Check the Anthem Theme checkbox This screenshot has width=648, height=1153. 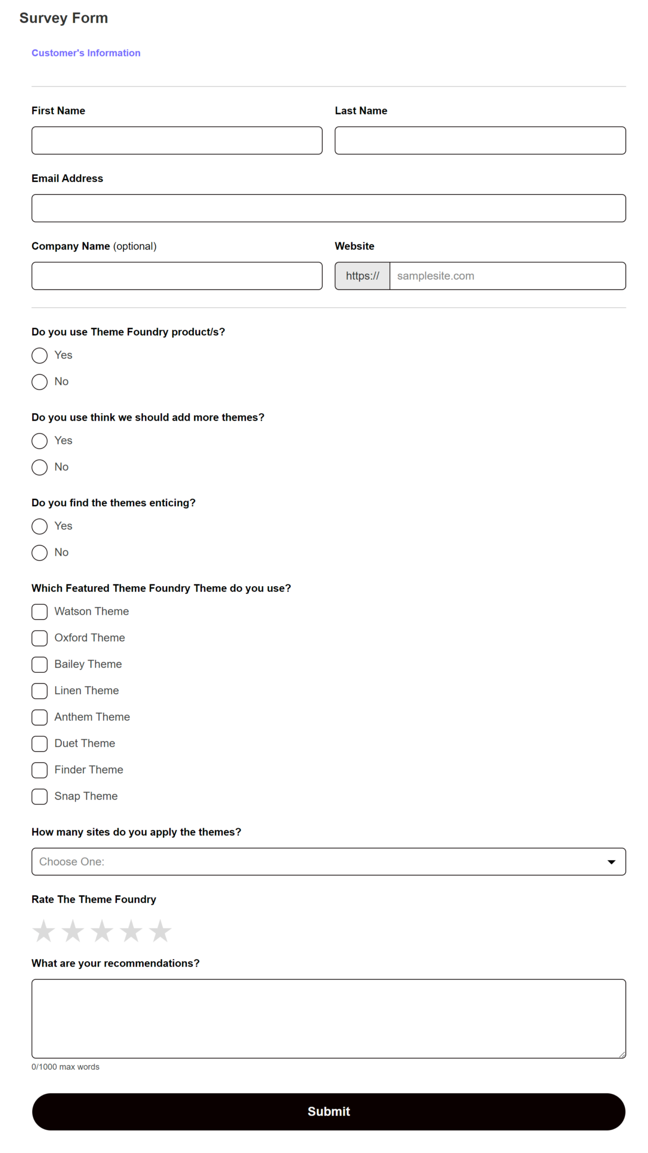click(x=39, y=717)
